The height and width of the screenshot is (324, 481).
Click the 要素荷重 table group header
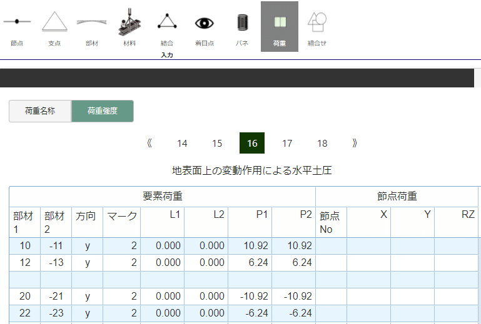point(162,196)
